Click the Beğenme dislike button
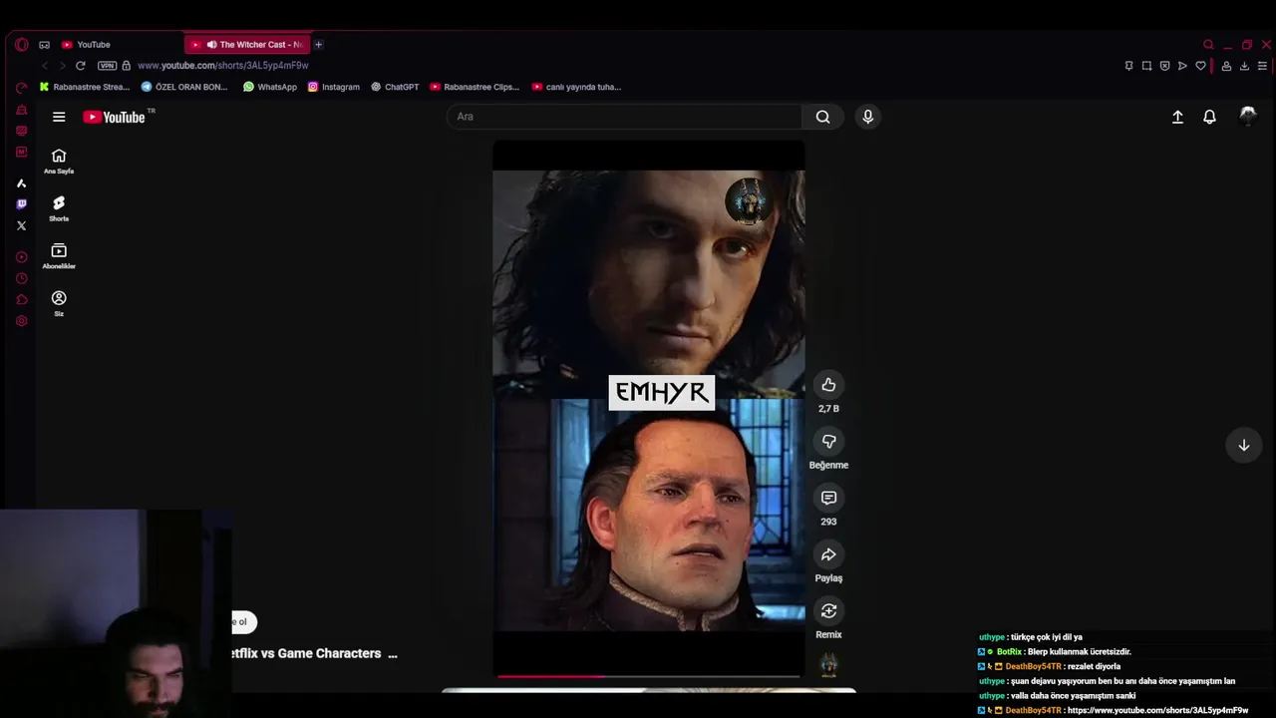Viewport: 1276px width, 718px height. [x=828, y=442]
